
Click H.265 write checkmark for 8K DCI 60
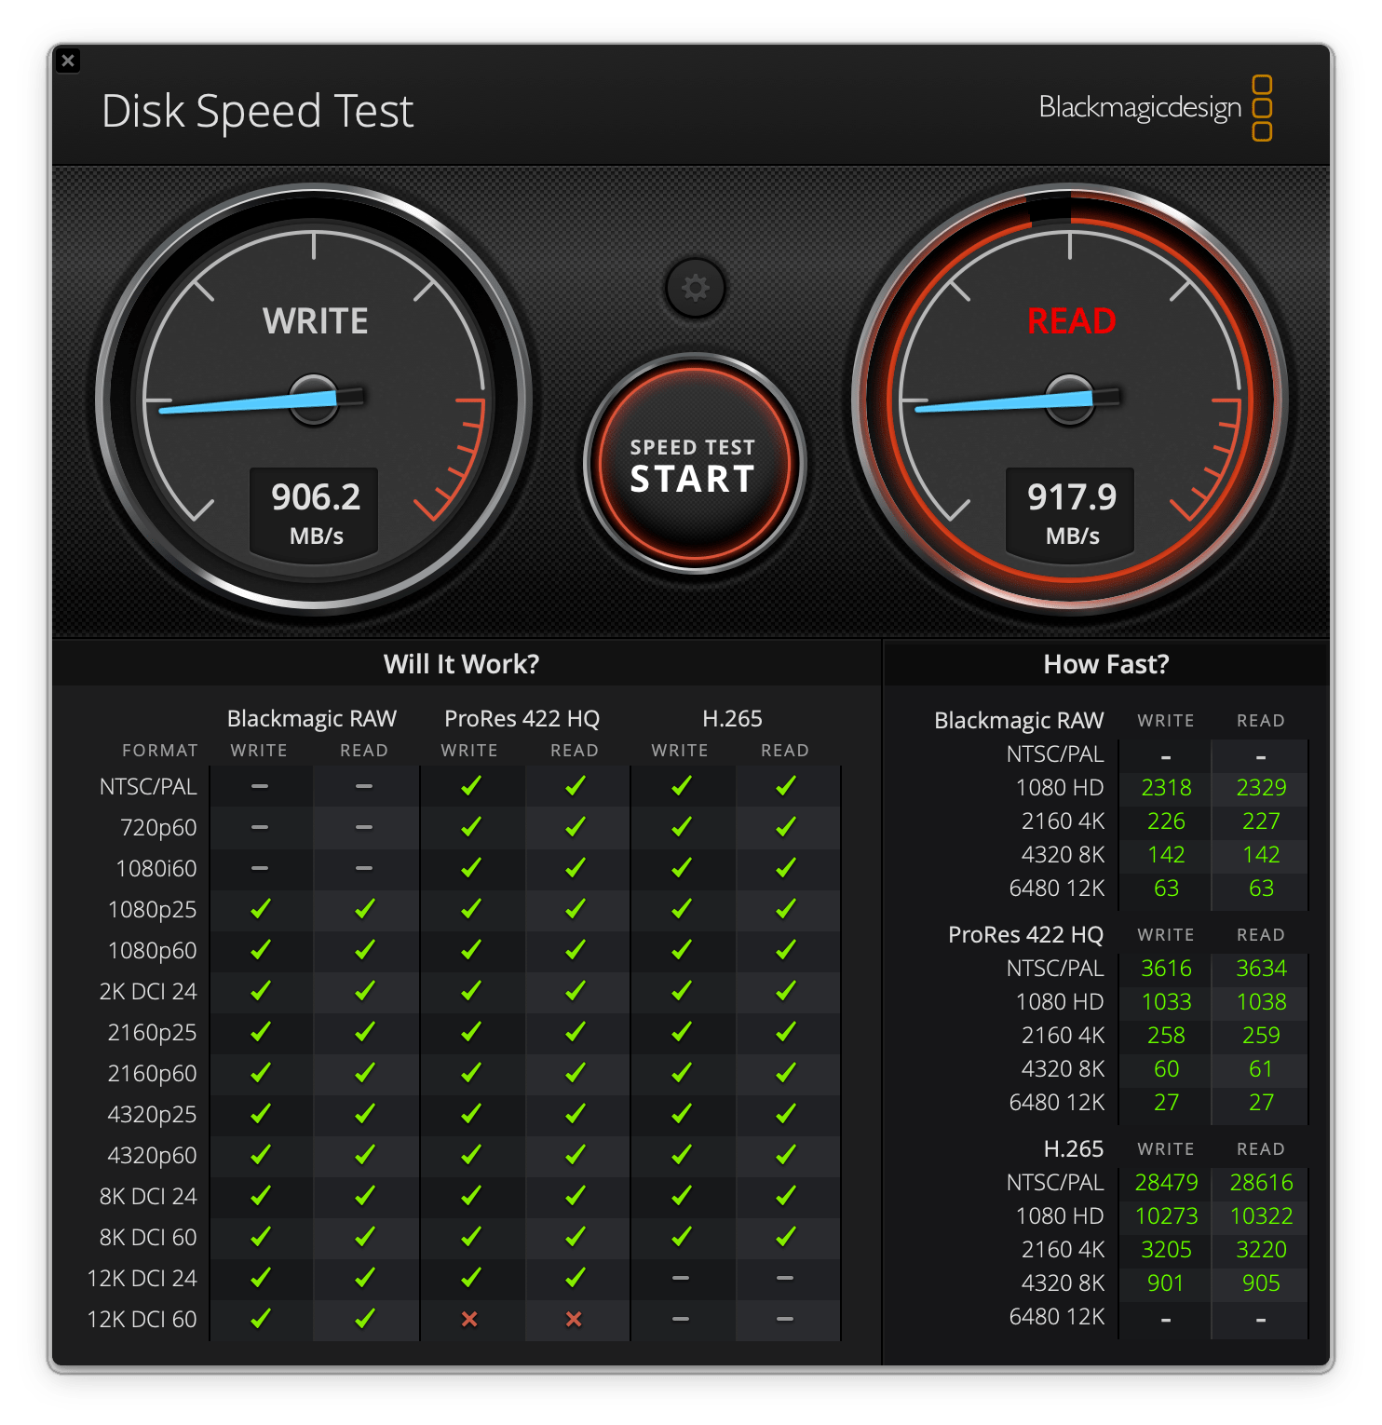(x=681, y=1237)
